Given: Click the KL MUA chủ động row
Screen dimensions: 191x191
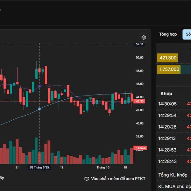Looking at the screenshot, I should coord(174,186).
